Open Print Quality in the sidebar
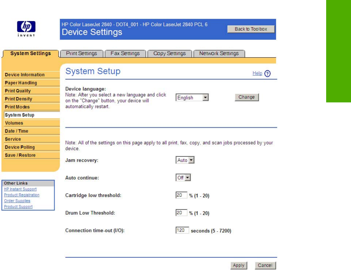 (x=32, y=91)
